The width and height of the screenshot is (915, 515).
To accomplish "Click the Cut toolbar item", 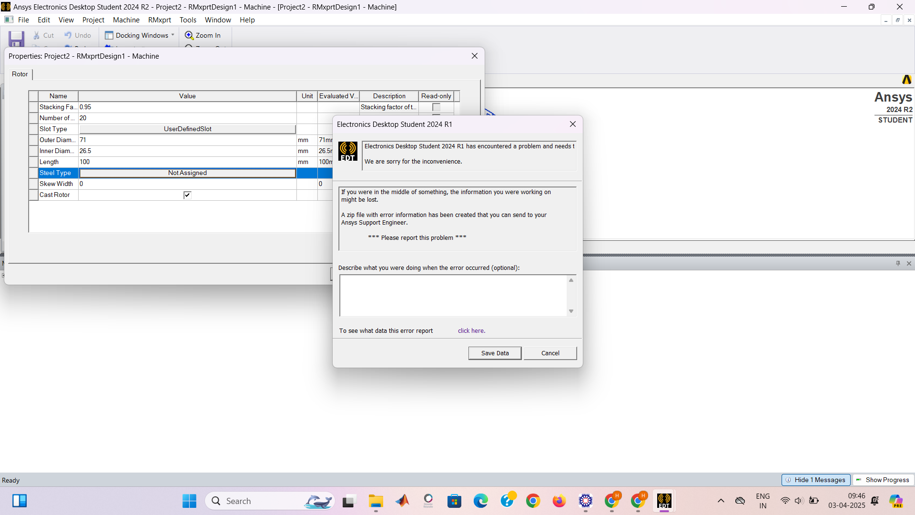I will click(44, 35).
